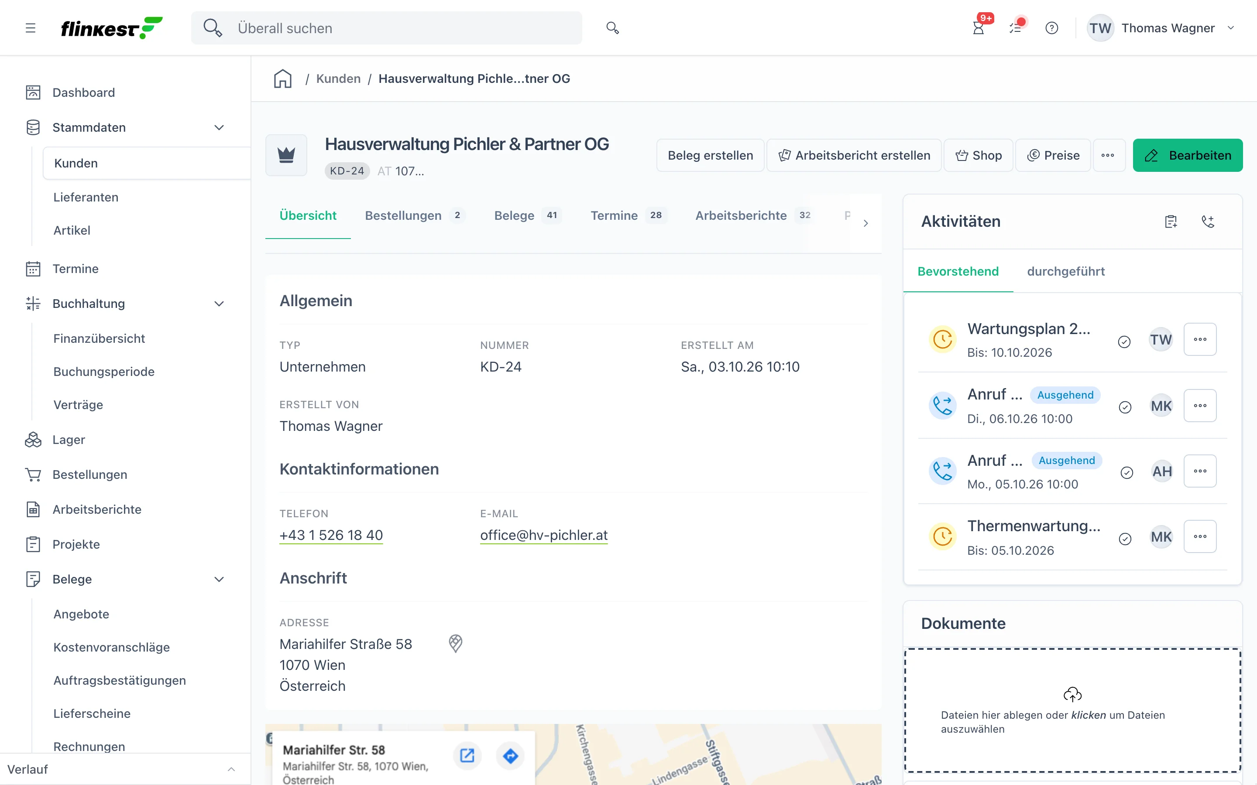
Task: Switch to the Belege tab
Action: (527, 215)
